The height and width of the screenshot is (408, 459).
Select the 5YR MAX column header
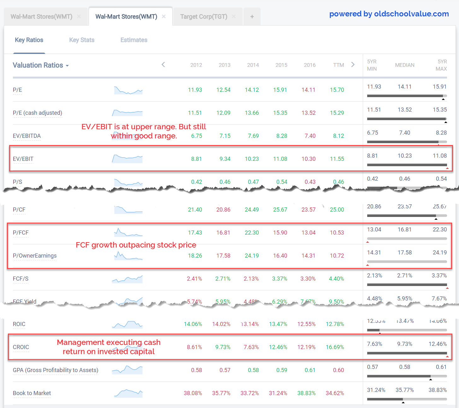pos(442,65)
